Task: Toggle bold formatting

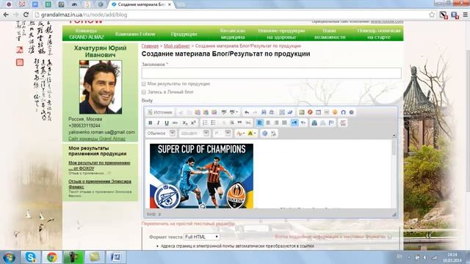Action: click(150, 122)
